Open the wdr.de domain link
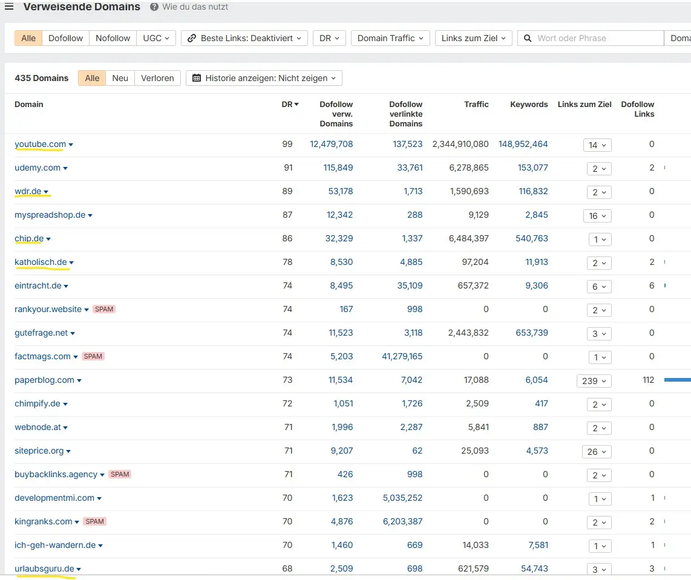 coord(28,191)
